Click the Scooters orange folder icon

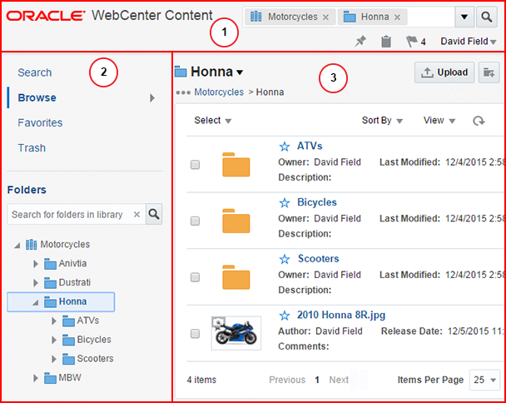(236, 277)
